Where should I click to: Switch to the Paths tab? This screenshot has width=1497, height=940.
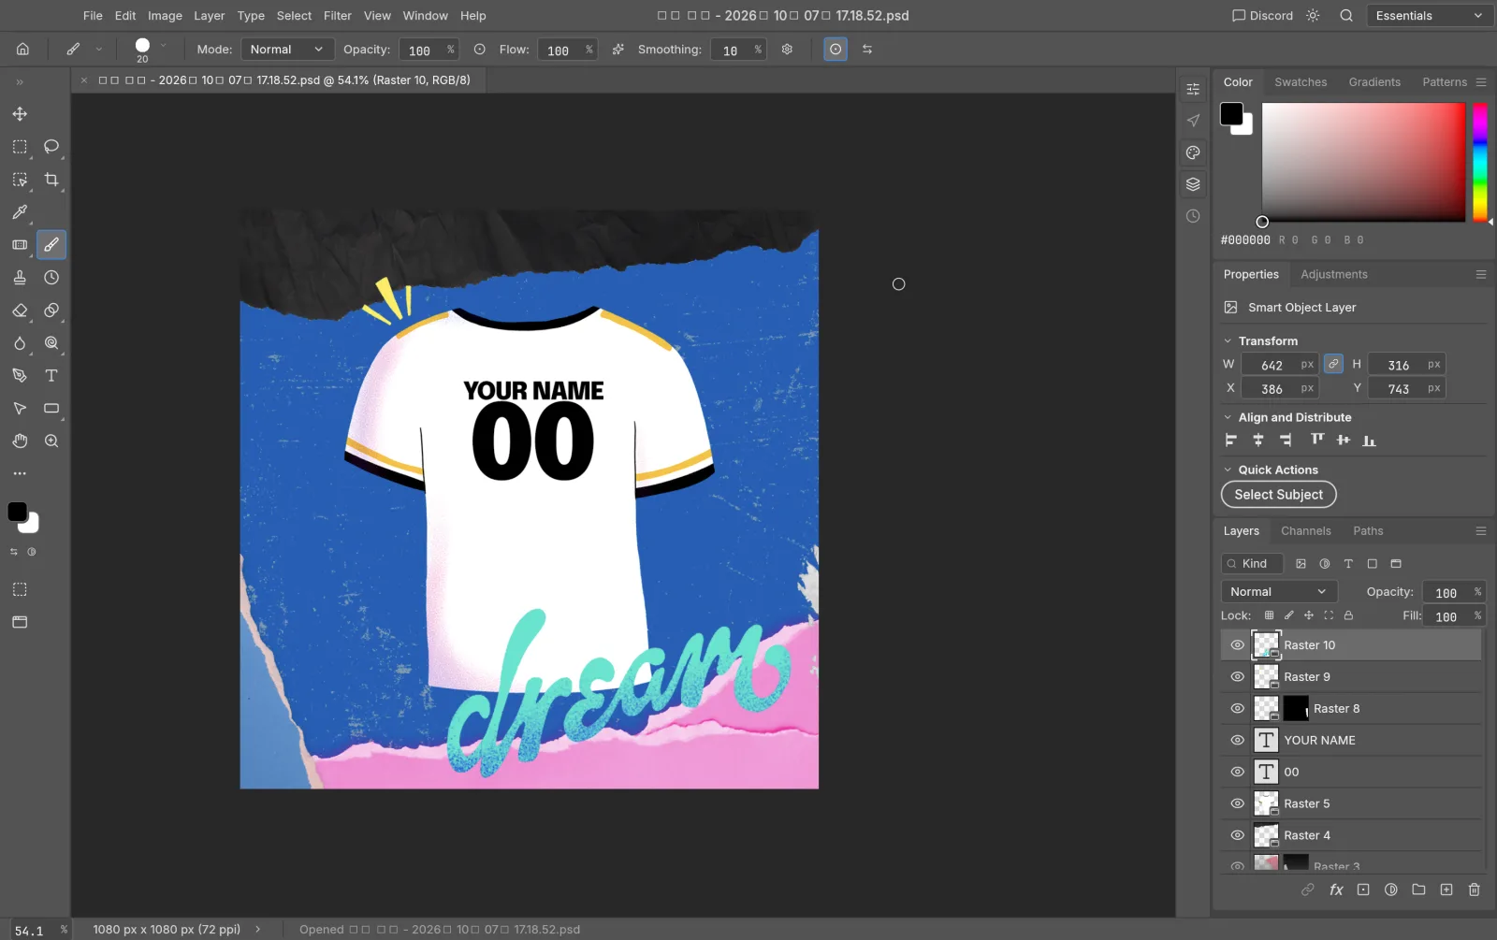1368,531
